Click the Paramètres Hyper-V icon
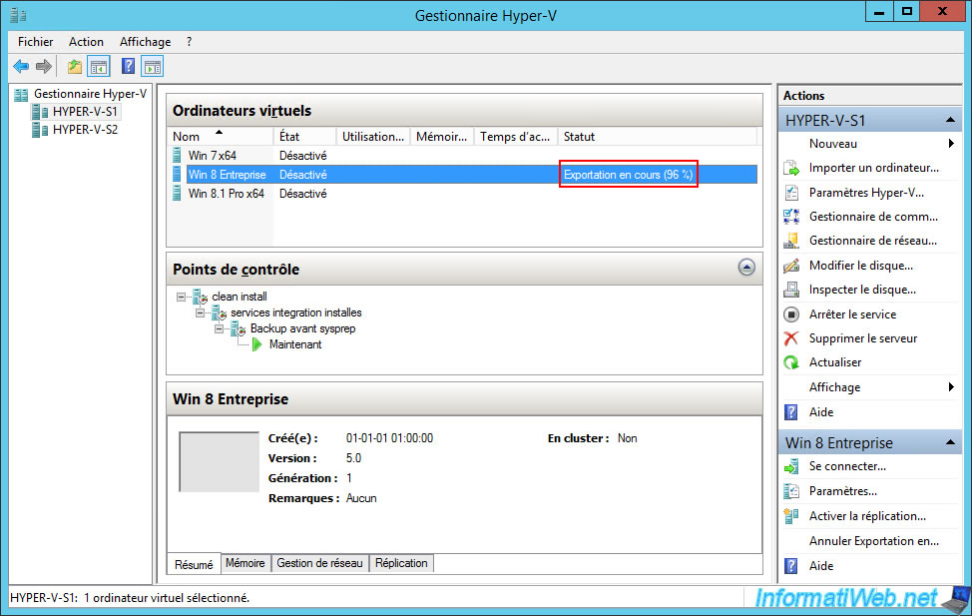The image size is (972, 616). point(791,193)
